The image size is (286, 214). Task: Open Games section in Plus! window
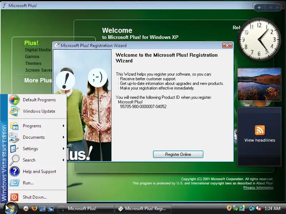click(32, 57)
